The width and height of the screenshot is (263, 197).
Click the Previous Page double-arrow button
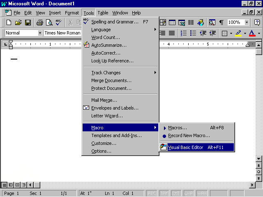point(258,165)
